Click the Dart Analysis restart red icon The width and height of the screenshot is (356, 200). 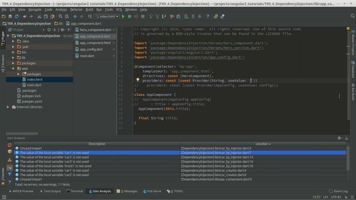[x=9, y=145]
